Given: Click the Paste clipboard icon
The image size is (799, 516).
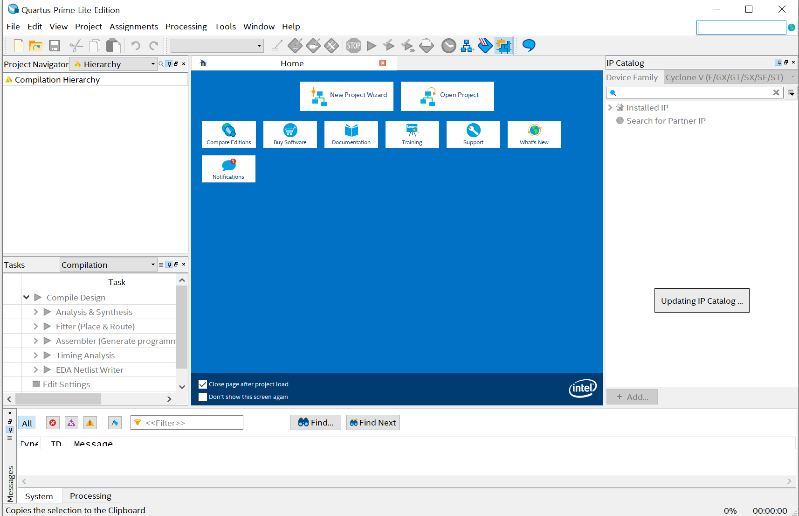Looking at the screenshot, I should [x=113, y=46].
